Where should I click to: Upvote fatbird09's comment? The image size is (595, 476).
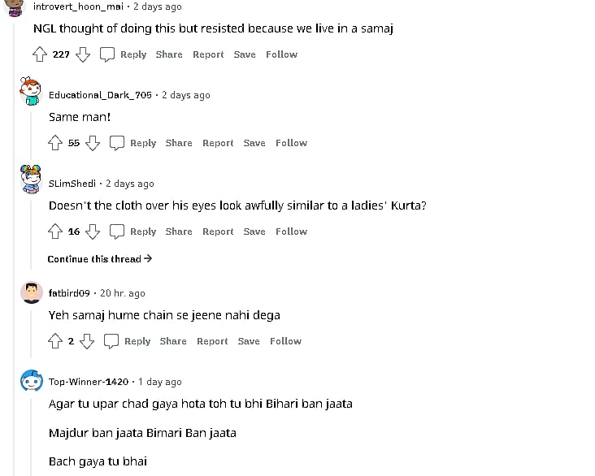point(55,341)
